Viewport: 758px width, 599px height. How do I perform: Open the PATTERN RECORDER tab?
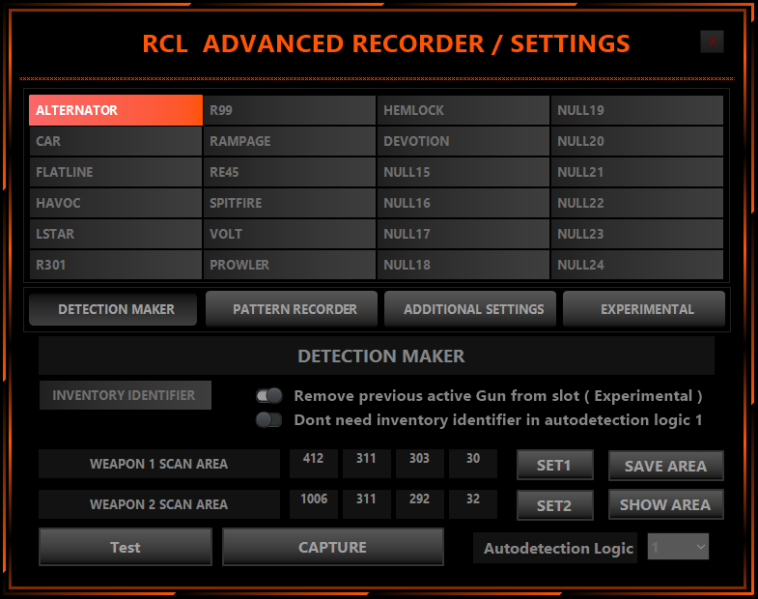tap(292, 309)
